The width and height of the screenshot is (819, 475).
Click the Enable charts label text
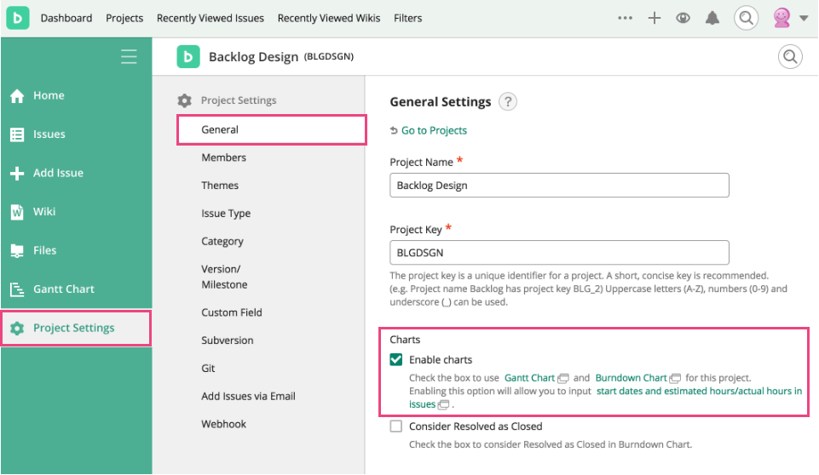point(441,359)
